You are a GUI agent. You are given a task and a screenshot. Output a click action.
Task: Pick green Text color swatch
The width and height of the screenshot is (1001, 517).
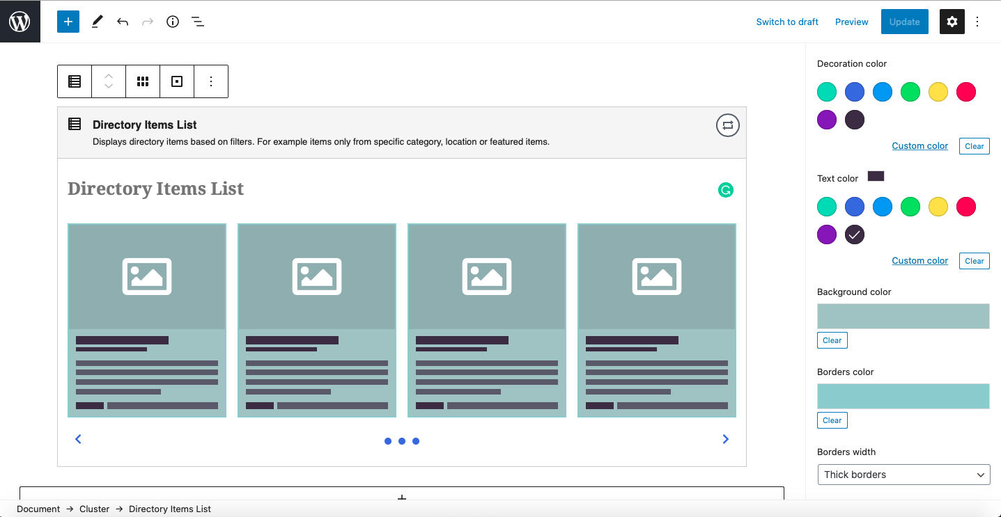click(910, 207)
